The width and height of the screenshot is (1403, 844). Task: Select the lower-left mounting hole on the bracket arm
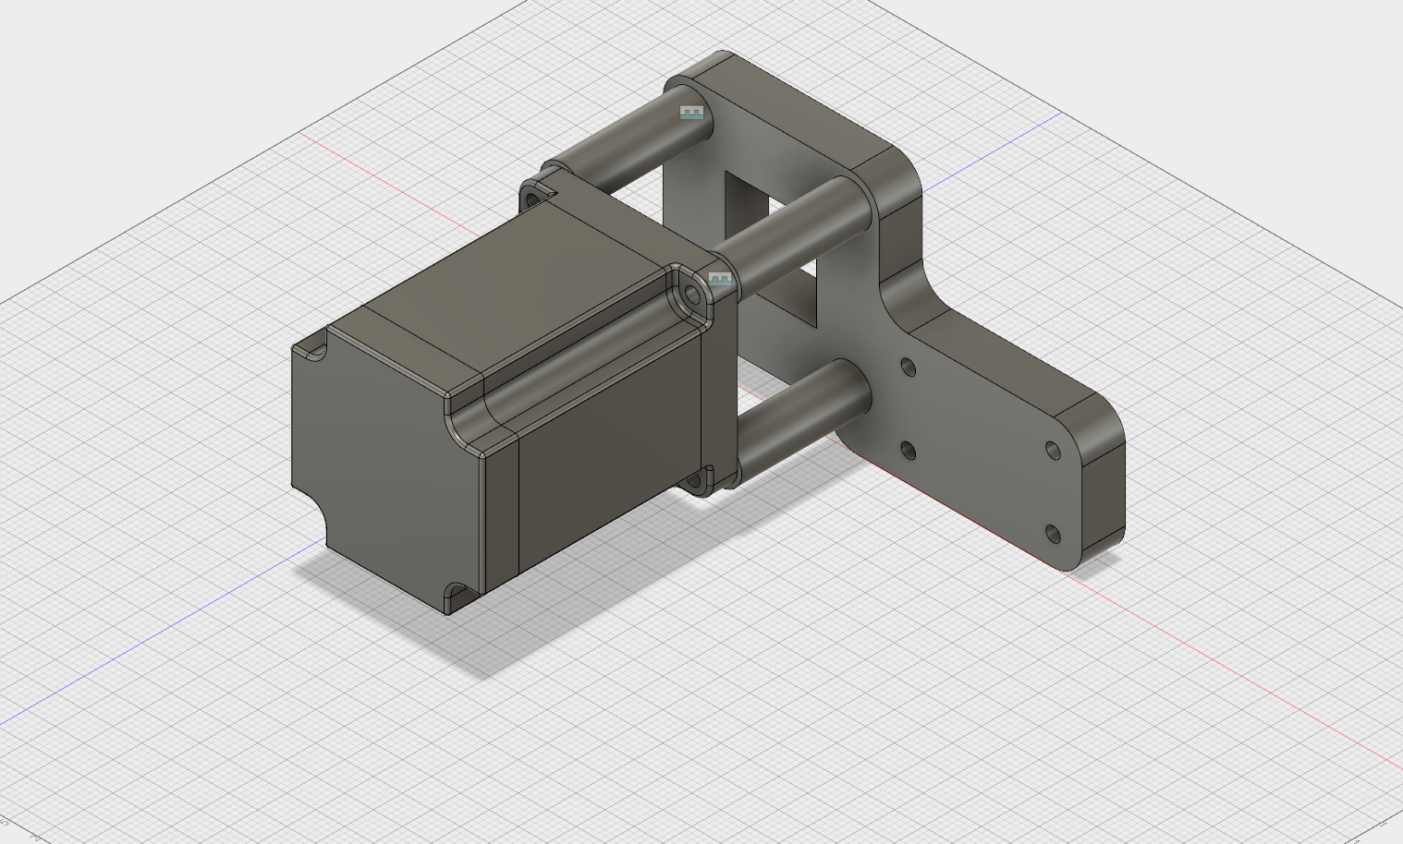[x=908, y=451]
